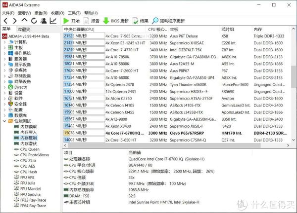Open 工具(T) menu
The height and width of the screenshot is (213, 297).
coord(74,13)
